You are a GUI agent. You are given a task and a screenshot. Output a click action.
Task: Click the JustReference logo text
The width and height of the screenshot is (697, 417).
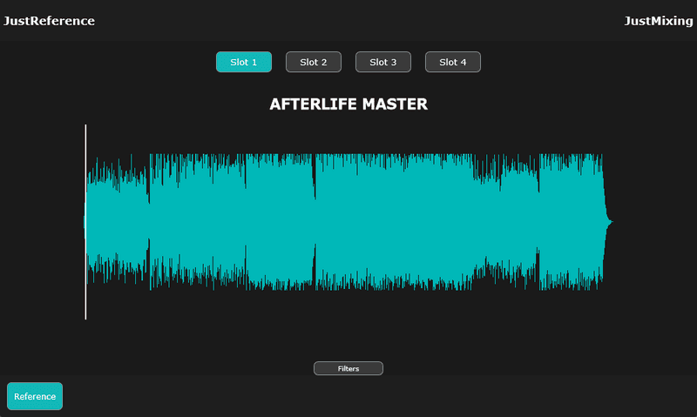(x=49, y=21)
